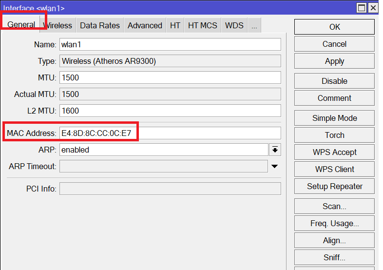Select the ARP enabled combo box
This screenshot has width=383, height=270.
(x=164, y=150)
